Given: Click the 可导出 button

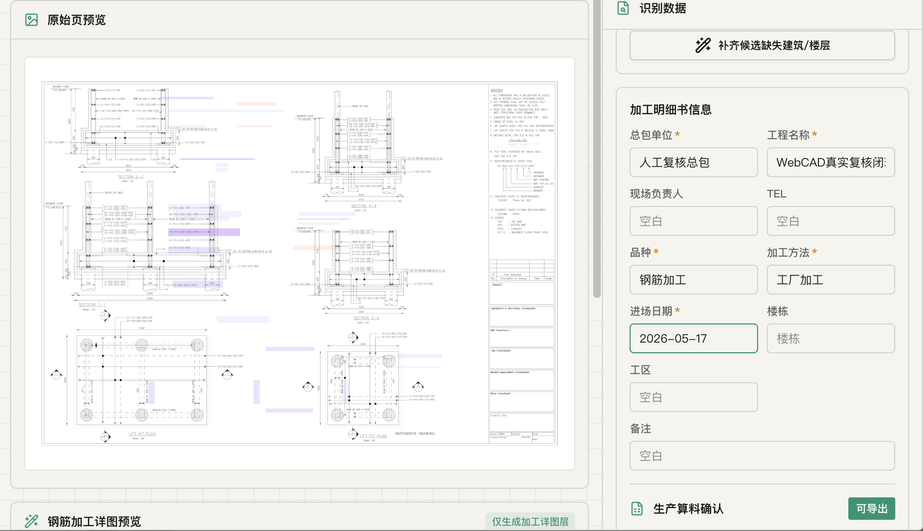Looking at the screenshot, I should tap(872, 509).
